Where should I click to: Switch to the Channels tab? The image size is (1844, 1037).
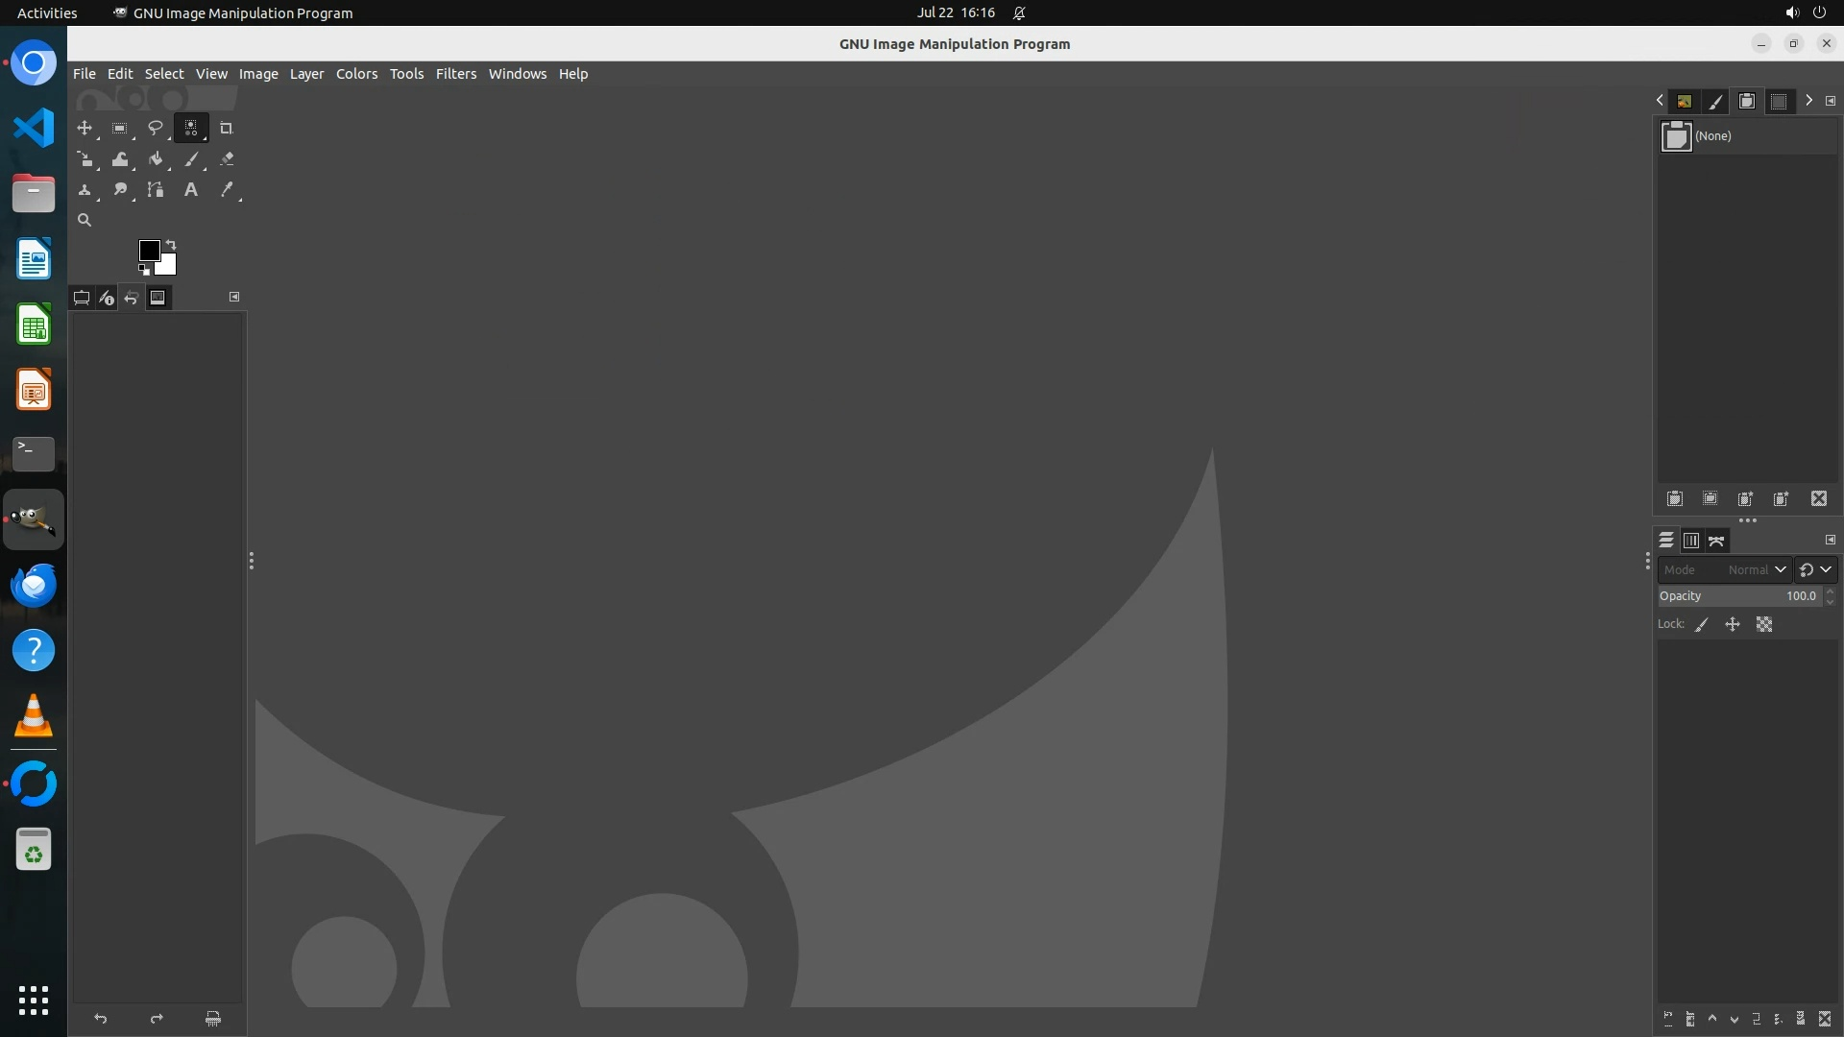(1691, 542)
